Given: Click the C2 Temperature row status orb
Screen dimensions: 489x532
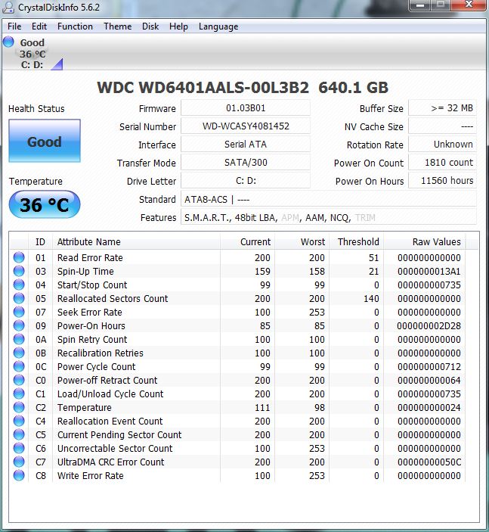Looking at the screenshot, I should pos(19,407).
